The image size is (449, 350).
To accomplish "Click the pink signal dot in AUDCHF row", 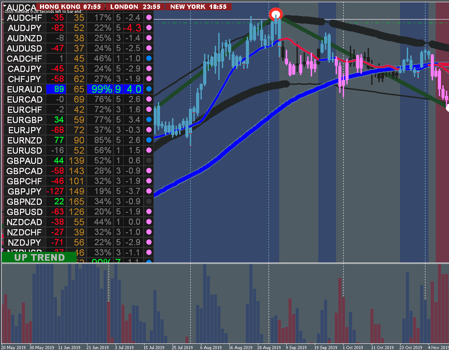I will coord(149,17).
